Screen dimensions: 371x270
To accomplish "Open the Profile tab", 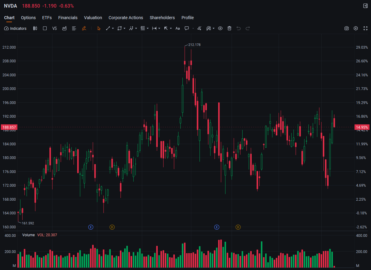I will pyautogui.click(x=188, y=18).
